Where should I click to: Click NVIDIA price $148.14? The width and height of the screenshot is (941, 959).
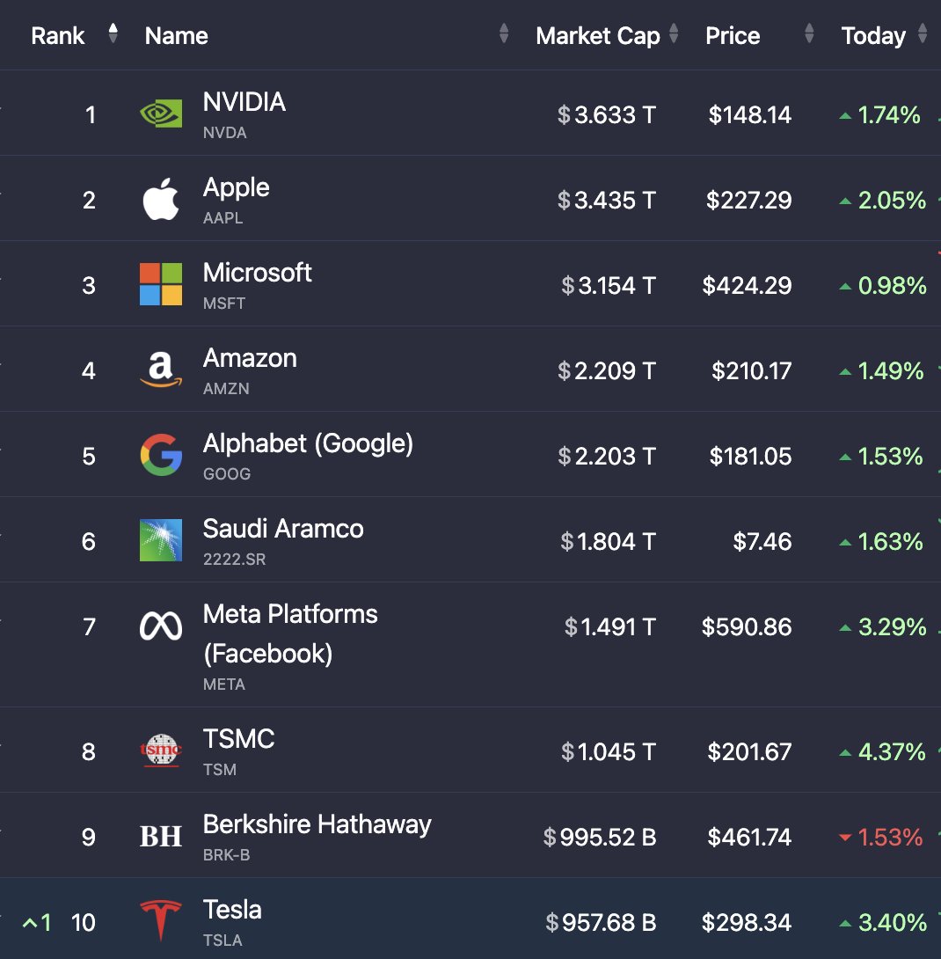pos(749,114)
